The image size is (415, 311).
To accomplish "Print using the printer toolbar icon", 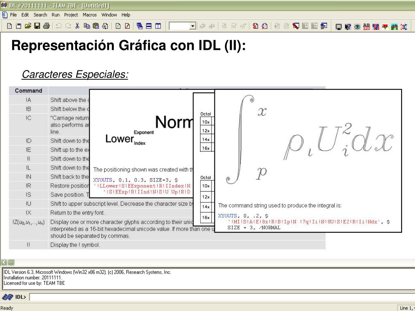I will [x=46, y=26].
